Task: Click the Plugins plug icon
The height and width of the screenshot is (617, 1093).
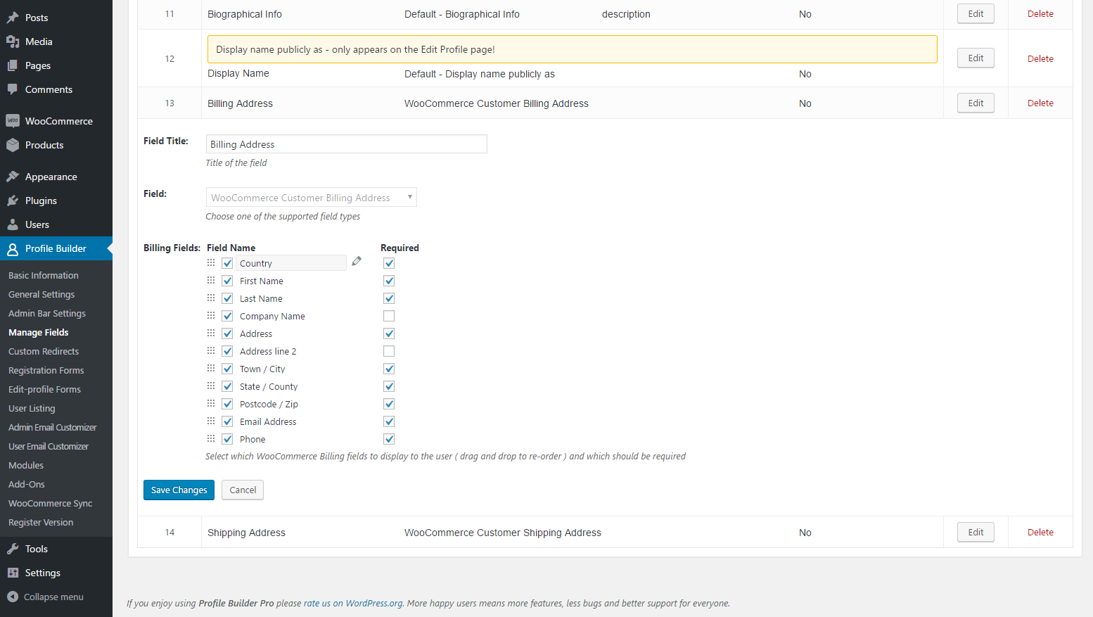Action: point(13,201)
